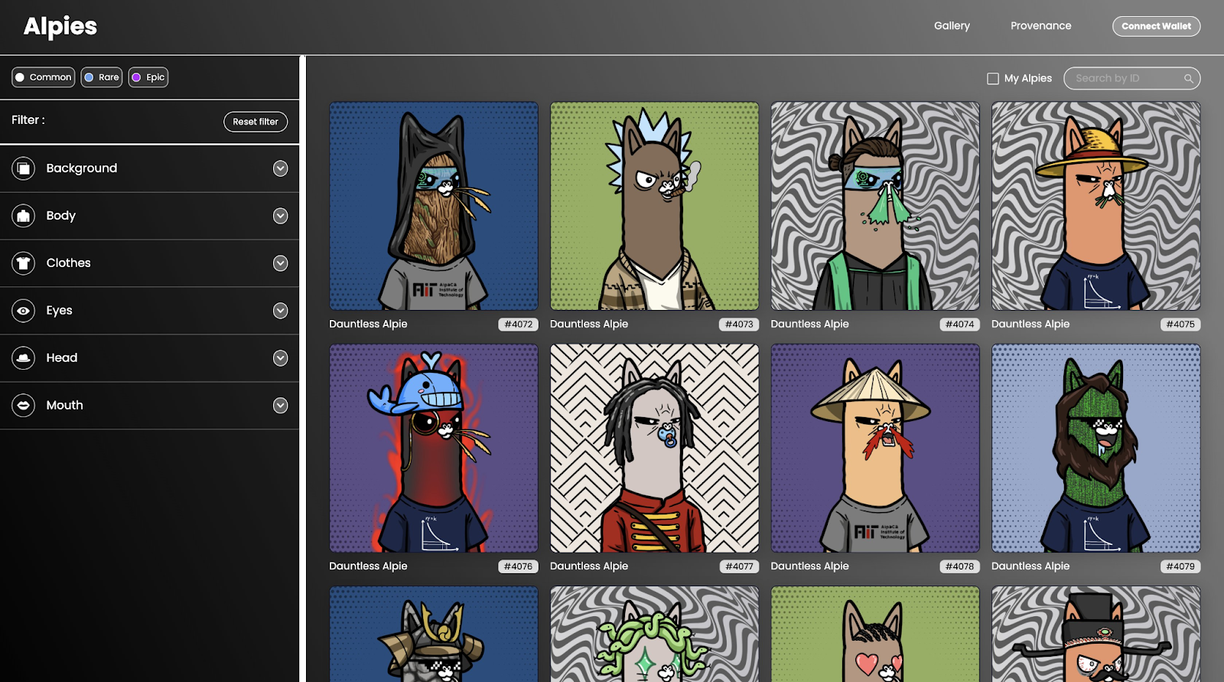Open Alpie #4075 straw hat thumbnail
1224x682 pixels.
coord(1096,206)
